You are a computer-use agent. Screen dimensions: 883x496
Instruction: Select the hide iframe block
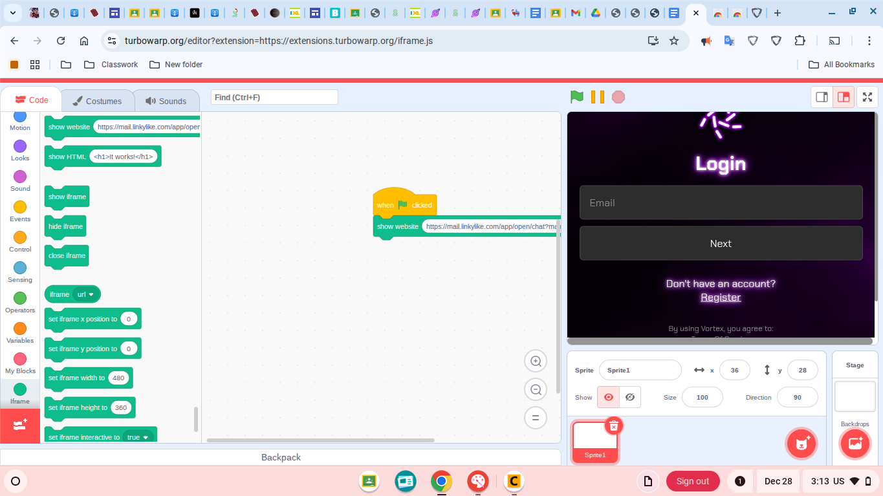click(65, 226)
